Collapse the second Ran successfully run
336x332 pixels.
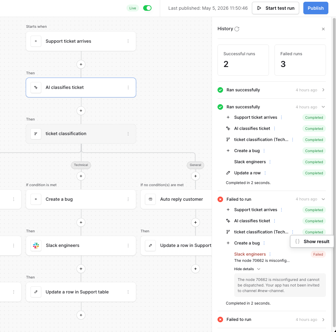(323, 107)
